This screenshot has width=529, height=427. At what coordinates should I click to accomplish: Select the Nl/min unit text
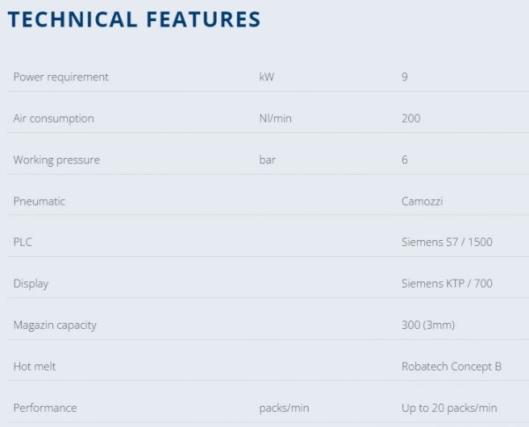coord(275,118)
